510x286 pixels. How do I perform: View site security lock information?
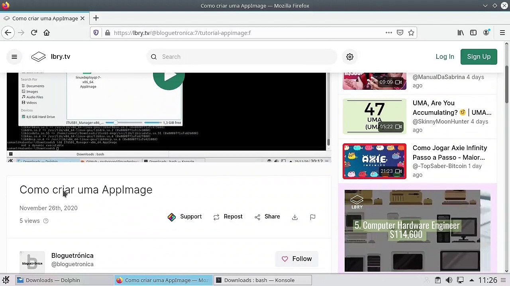pyautogui.click(x=107, y=33)
